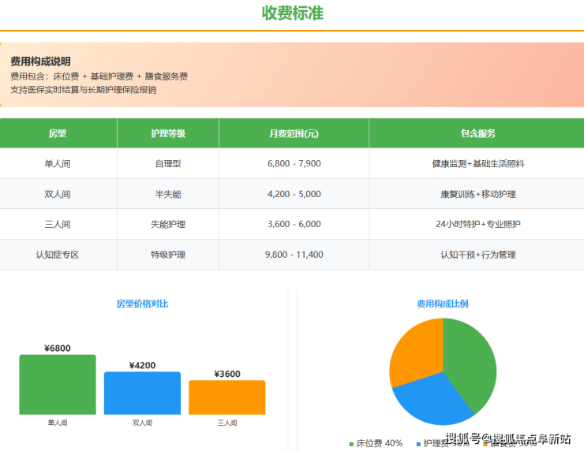Click the orange 三人间 bar
584x451 pixels.
226,397
